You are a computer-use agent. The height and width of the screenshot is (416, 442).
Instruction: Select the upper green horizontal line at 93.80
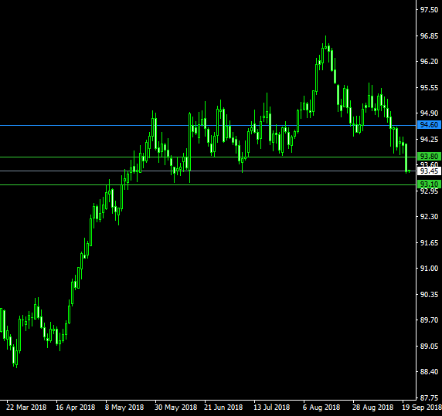pos(208,157)
